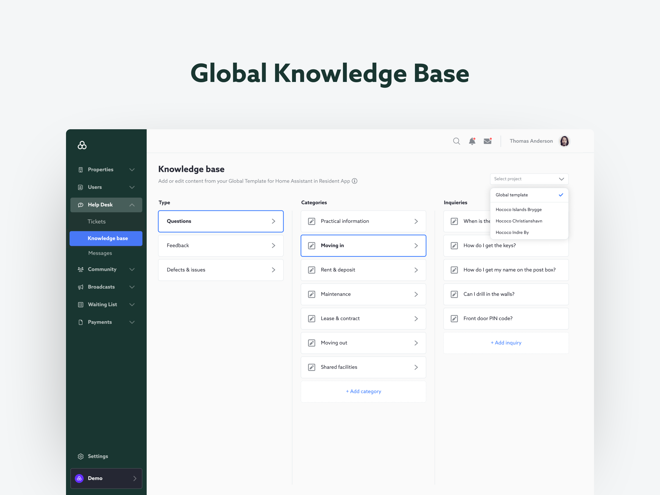This screenshot has height=495, width=660.
Task: Open Tickets in sidebar
Action: [x=96, y=221]
